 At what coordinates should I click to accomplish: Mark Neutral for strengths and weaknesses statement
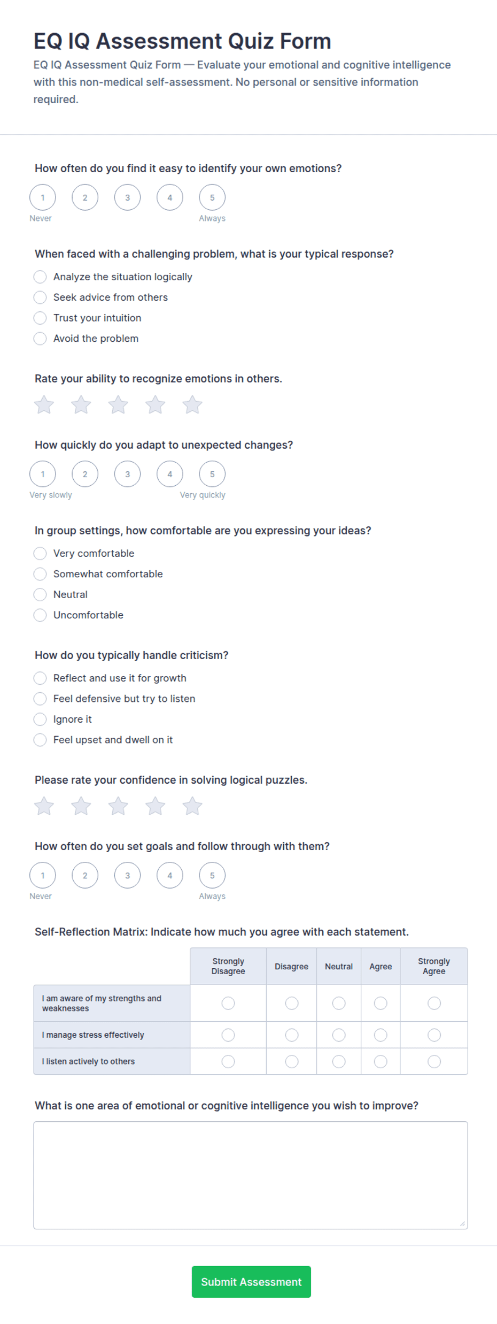339,1004
